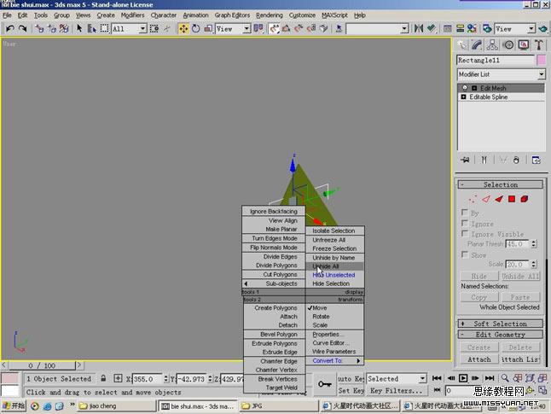Click the Undo arrow icon

(x=10, y=28)
